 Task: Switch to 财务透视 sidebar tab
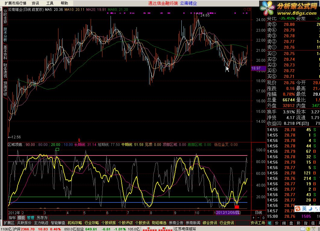(x=5, y=70)
